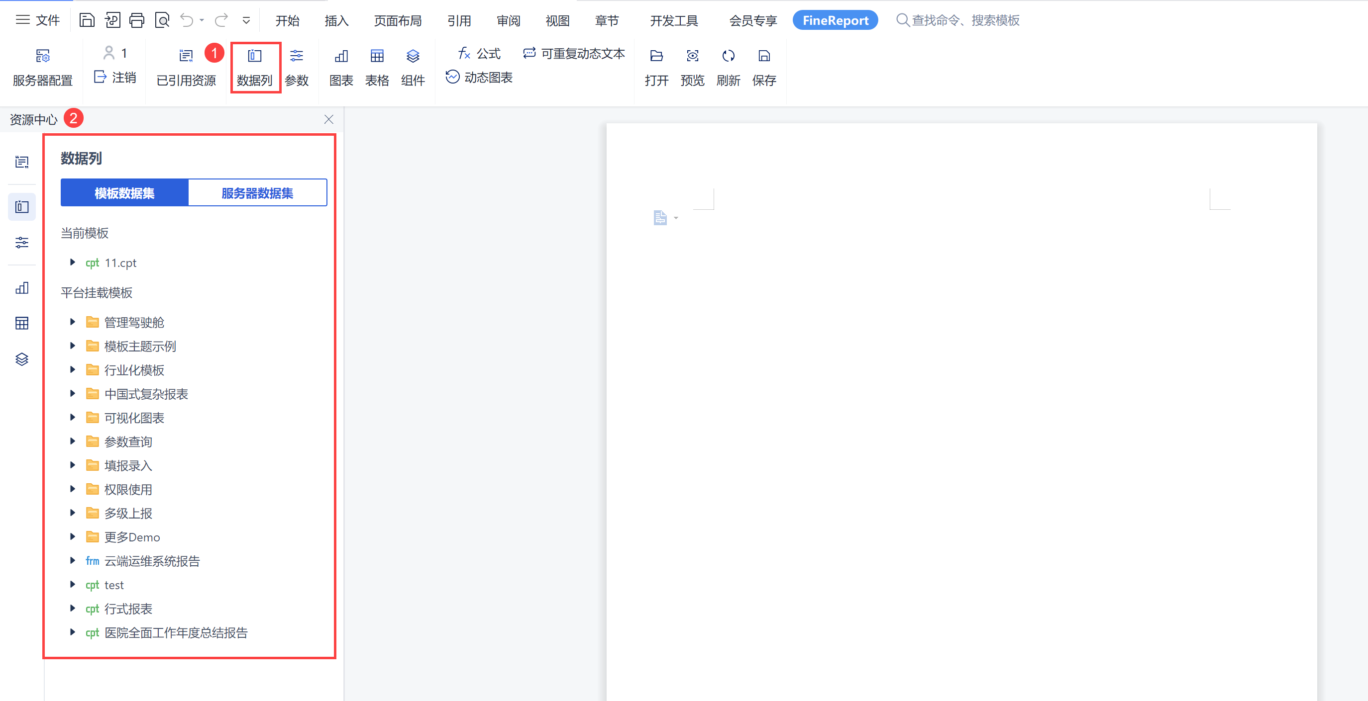The image size is (1368, 701).
Task: Open the quick access toolbar dropdown
Action: pyautogui.click(x=246, y=21)
